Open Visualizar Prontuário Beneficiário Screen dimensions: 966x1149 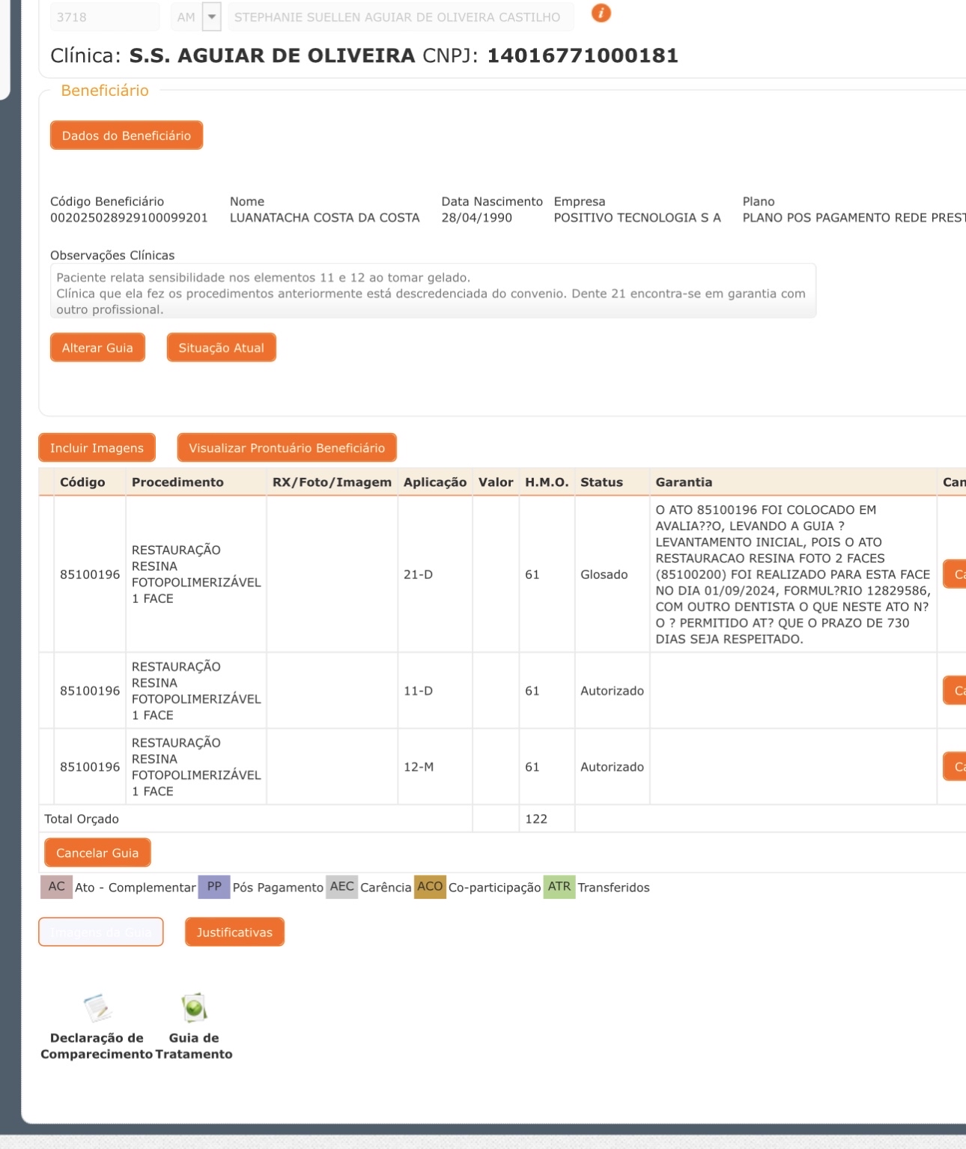pyautogui.click(x=287, y=448)
